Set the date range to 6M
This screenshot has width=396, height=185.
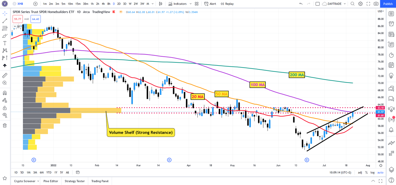pos(41,172)
